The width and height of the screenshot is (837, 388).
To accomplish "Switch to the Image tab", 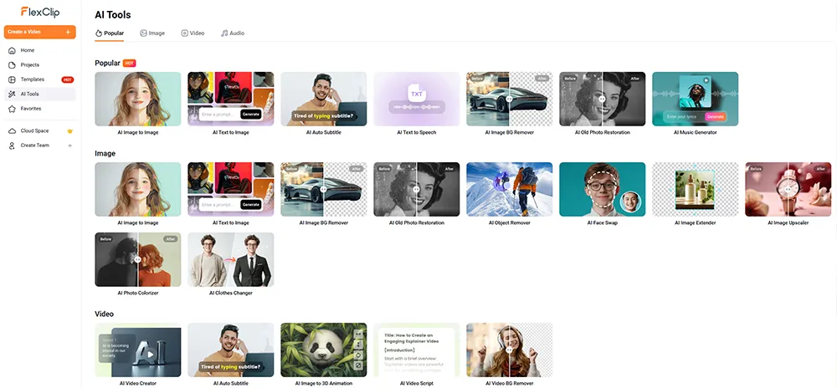I will (x=152, y=33).
